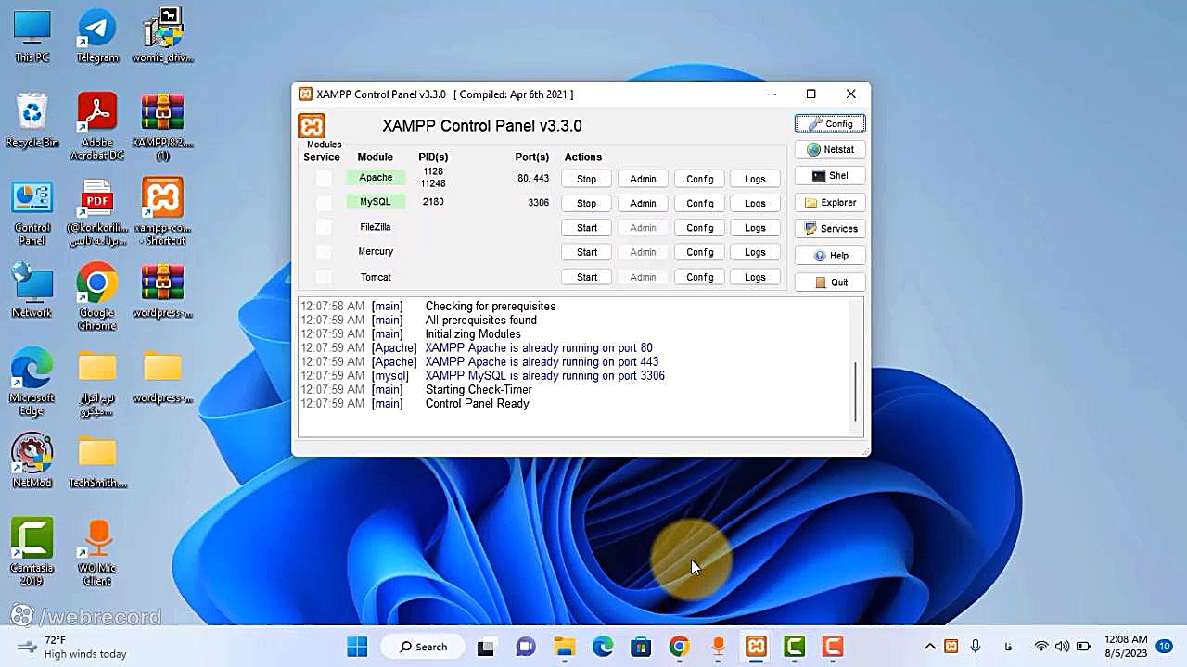
Task: Toggle Tomcat service checkbox
Action: click(323, 277)
